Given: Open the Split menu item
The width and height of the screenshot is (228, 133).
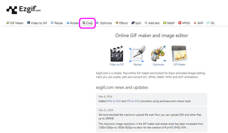Looking at the screenshot, I should click(136, 23).
